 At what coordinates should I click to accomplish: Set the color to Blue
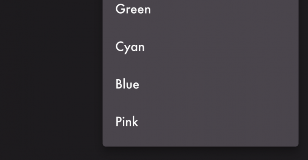[x=200, y=84]
